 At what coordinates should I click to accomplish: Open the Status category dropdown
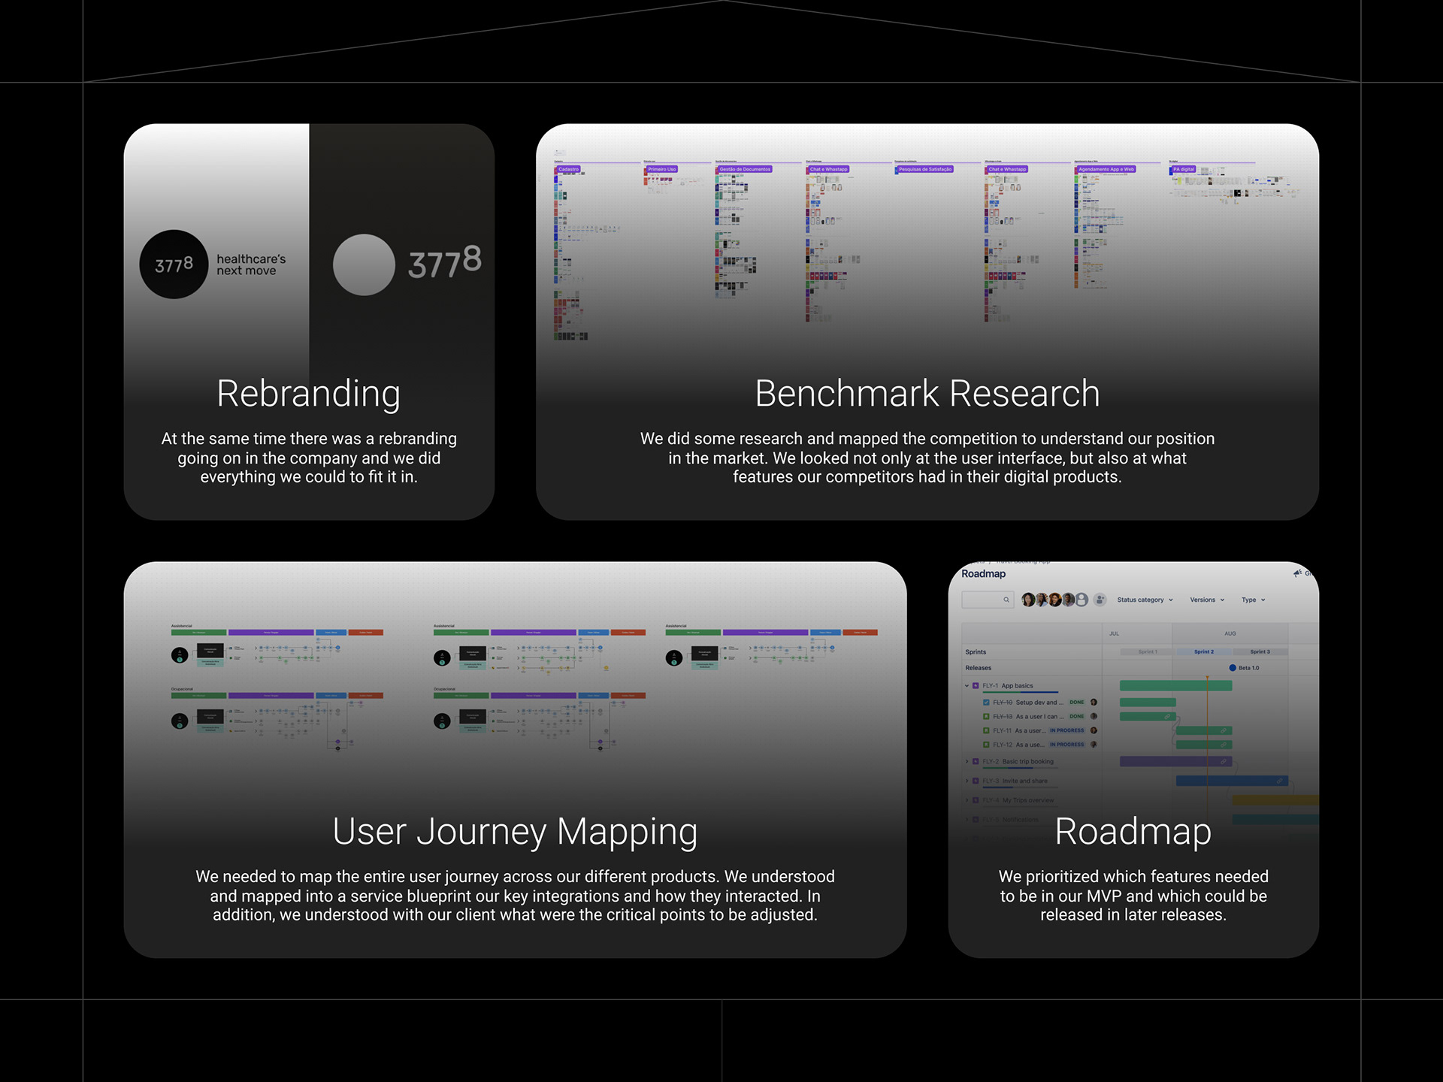(1145, 600)
